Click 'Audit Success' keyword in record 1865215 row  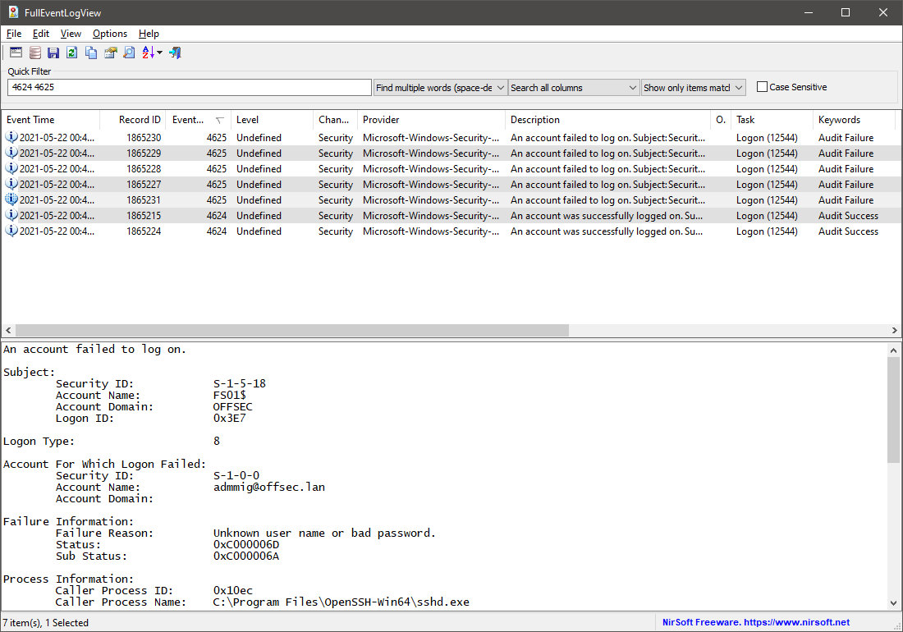click(848, 215)
